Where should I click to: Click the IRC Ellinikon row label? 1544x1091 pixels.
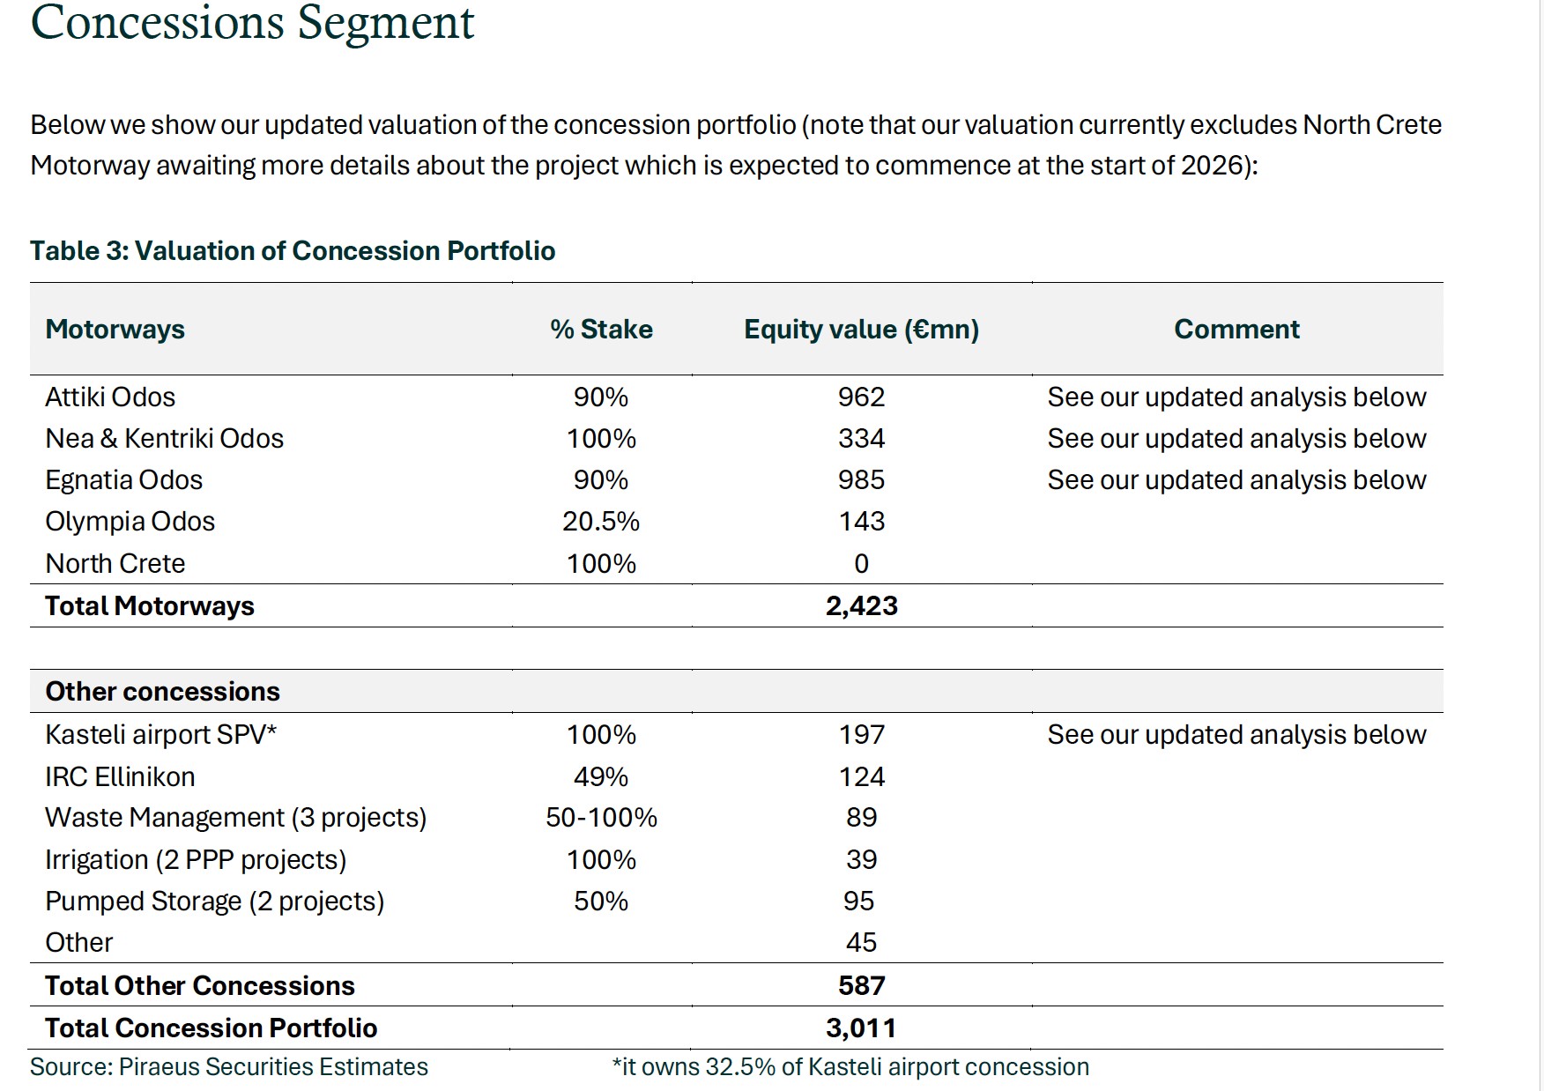[120, 777]
